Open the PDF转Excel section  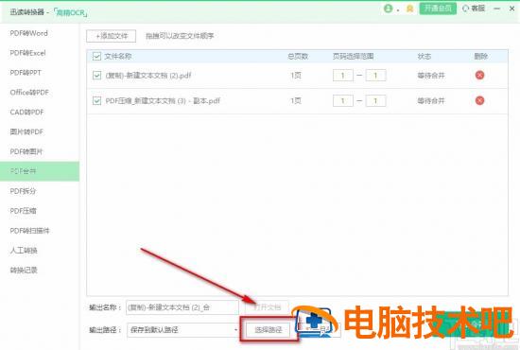27,53
